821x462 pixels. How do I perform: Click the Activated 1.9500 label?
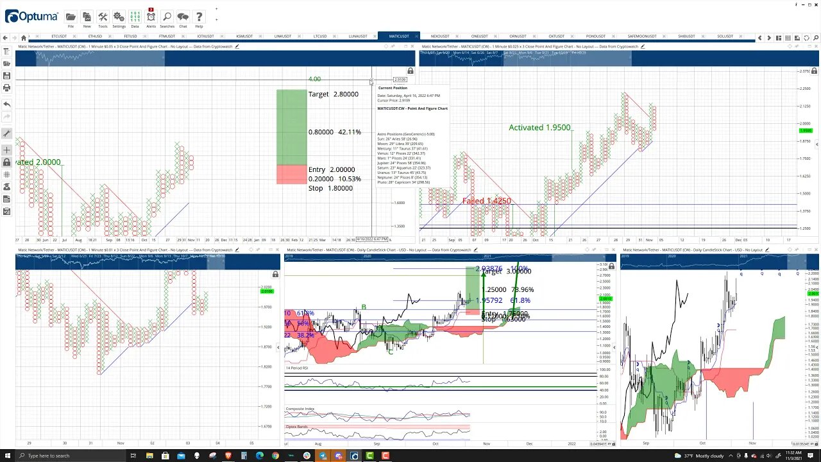(x=539, y=128)
